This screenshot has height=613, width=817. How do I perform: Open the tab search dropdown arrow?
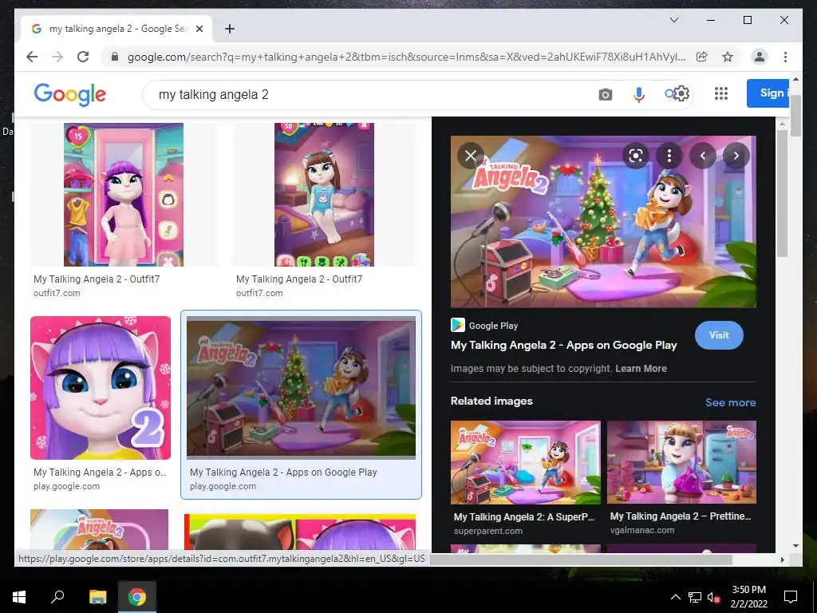tap(673, 20)
